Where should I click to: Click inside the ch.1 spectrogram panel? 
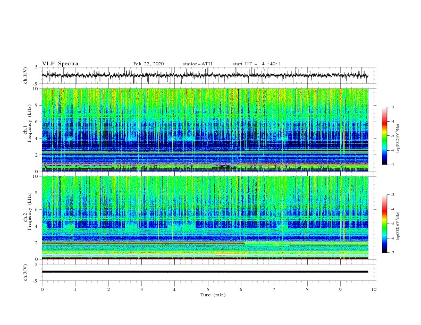[205, 130]
